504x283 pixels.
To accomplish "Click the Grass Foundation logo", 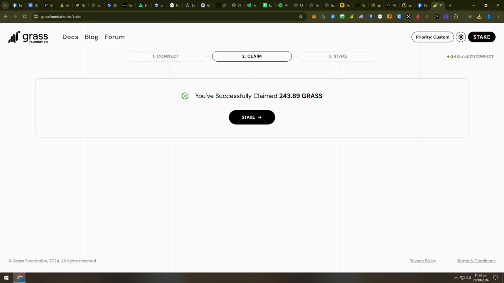I will [28, 37].
